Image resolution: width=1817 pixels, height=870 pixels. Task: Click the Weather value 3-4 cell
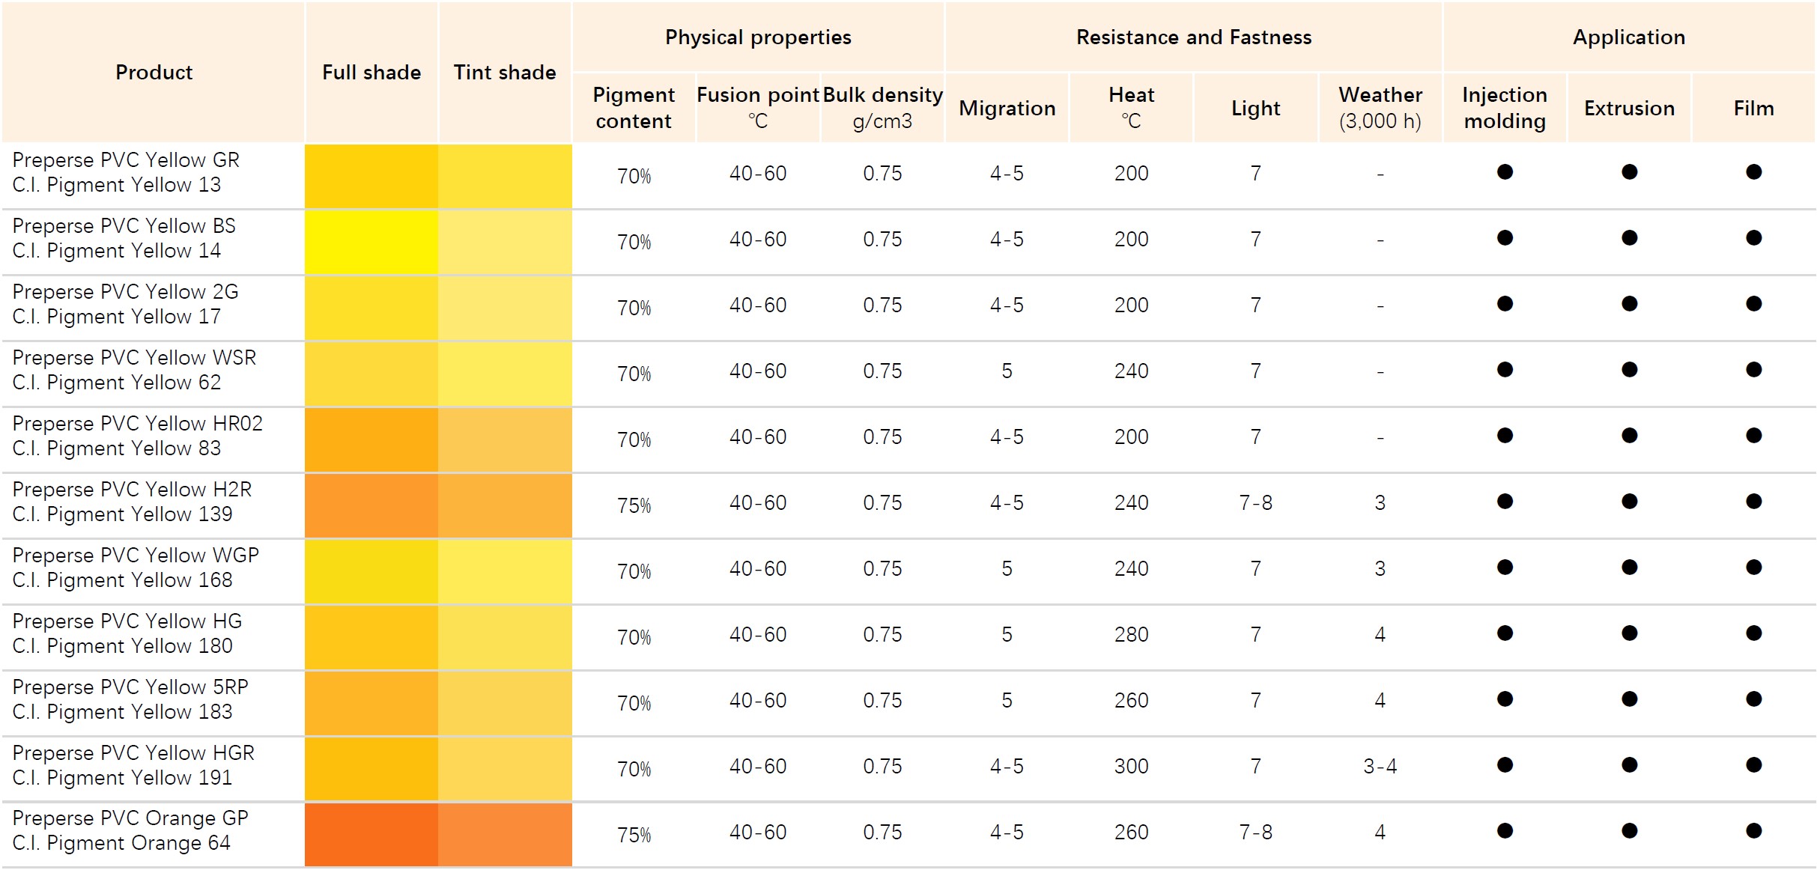tap(1380, 767)
